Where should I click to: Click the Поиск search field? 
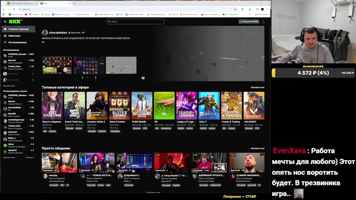135,21
